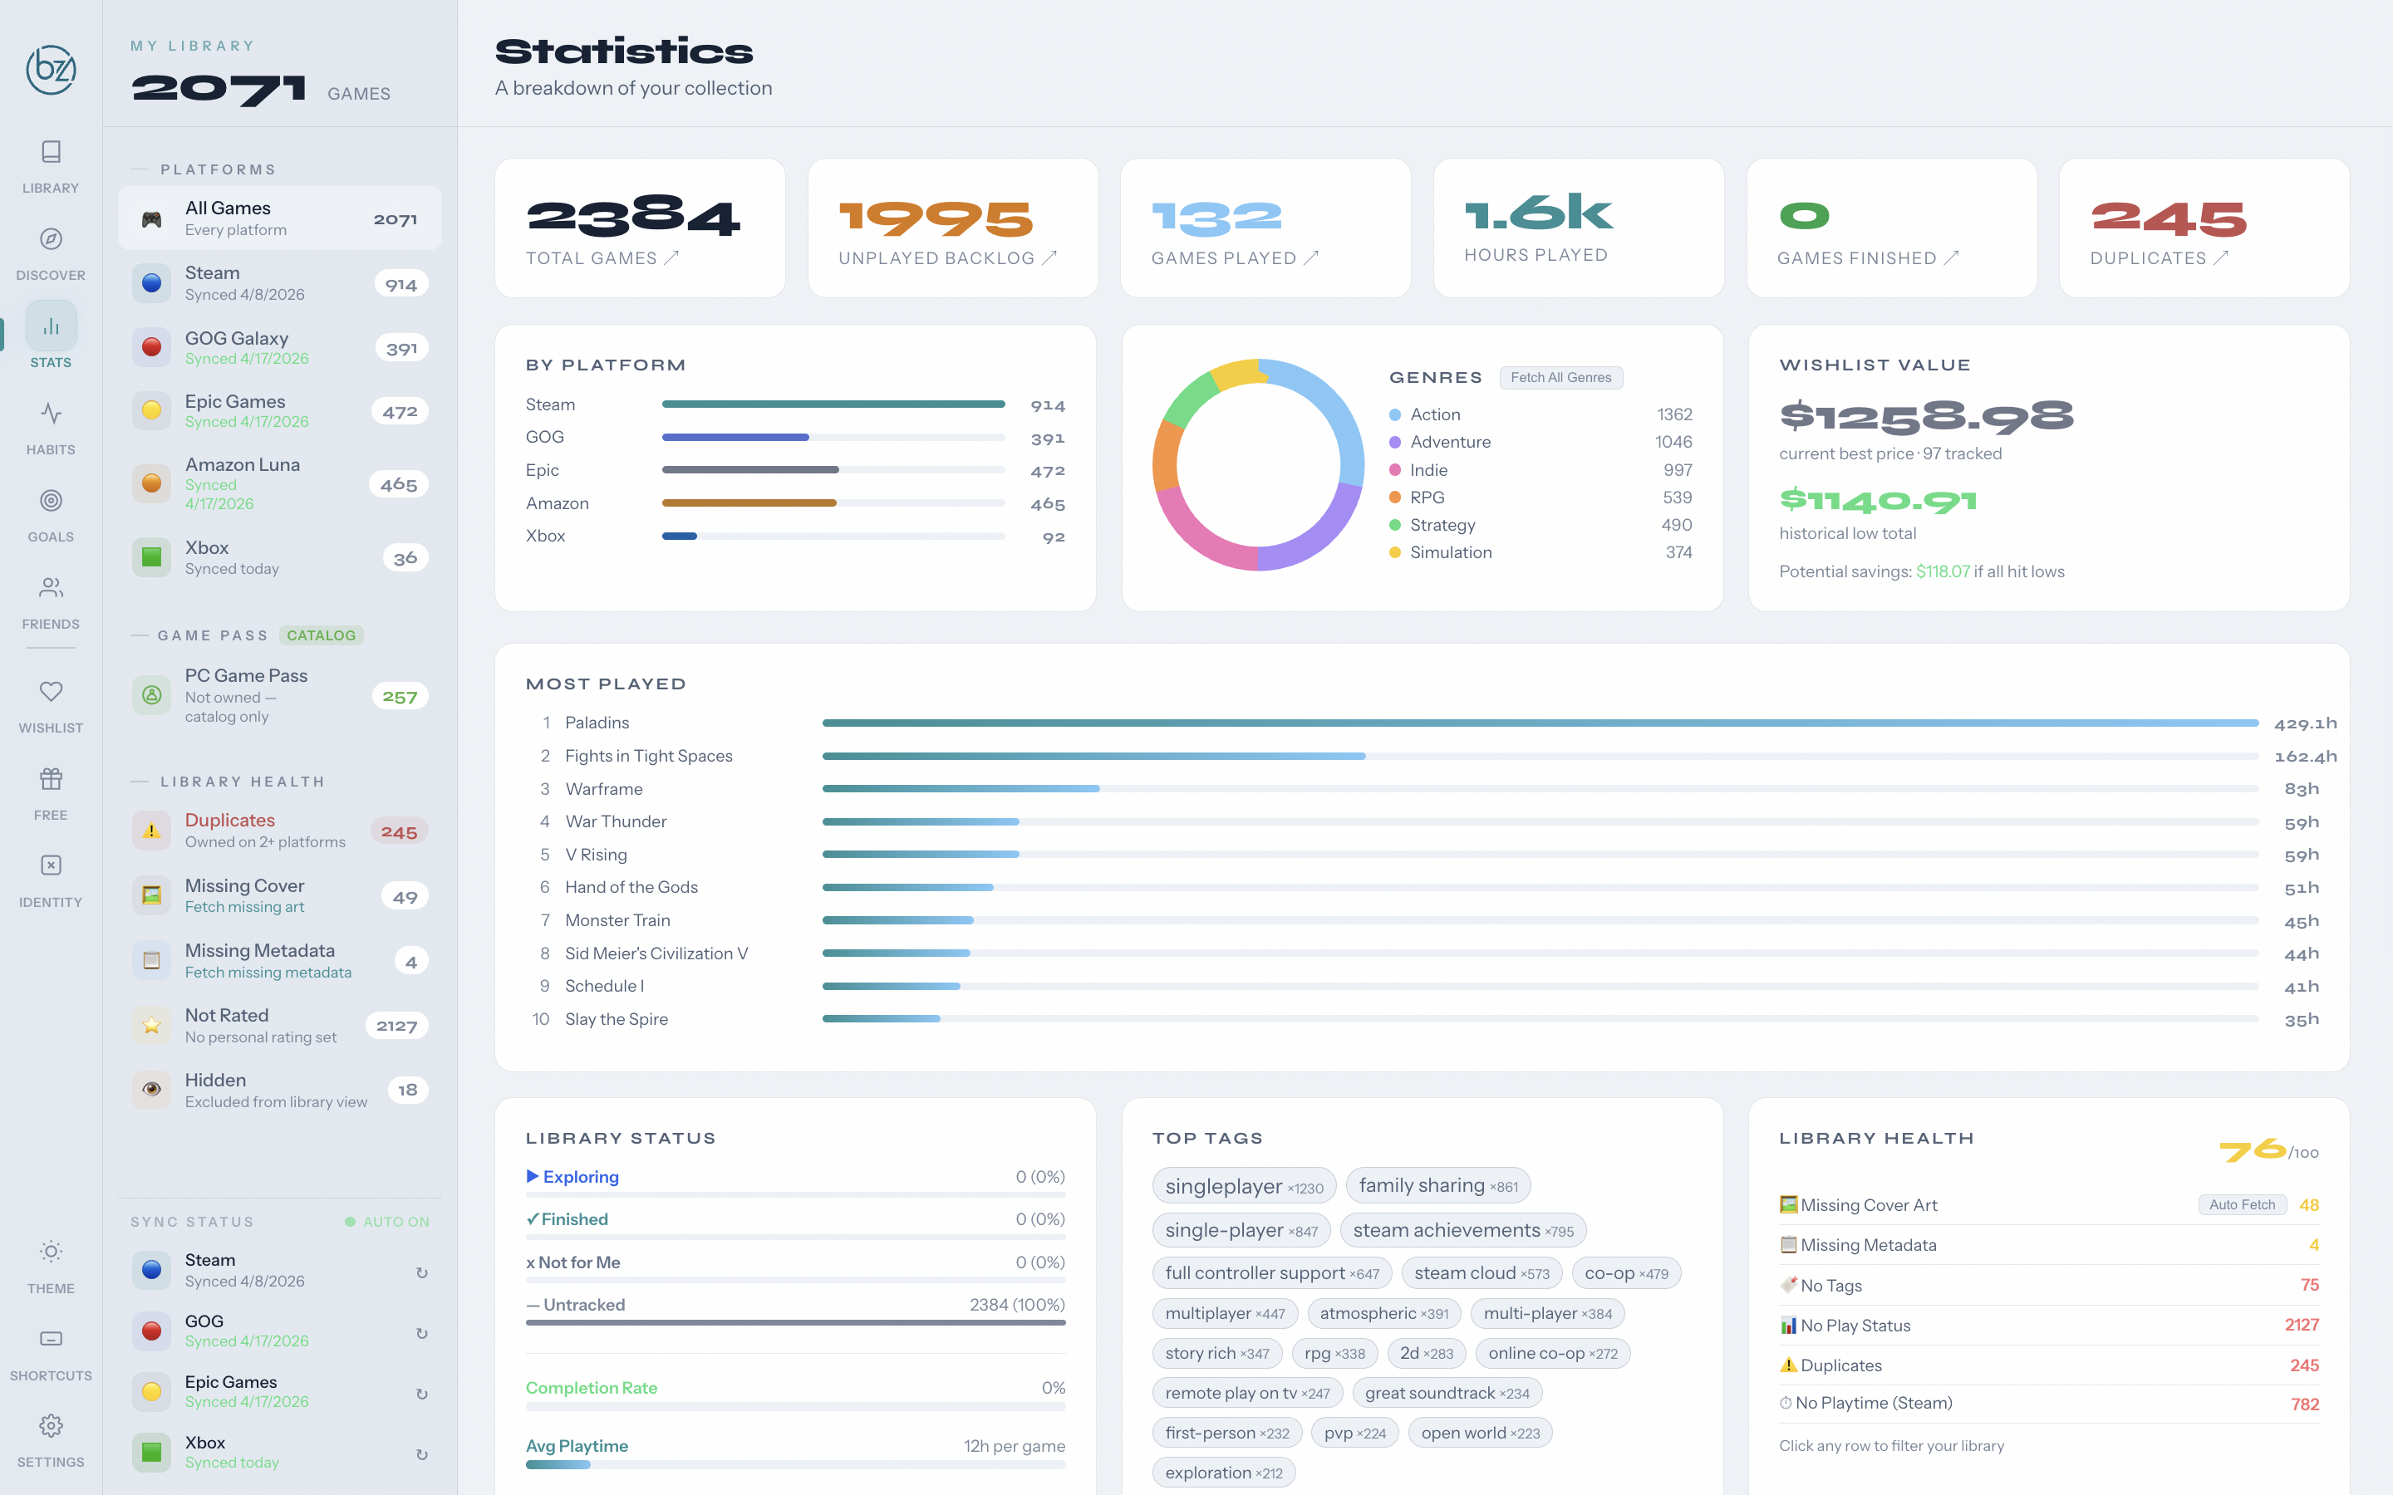Click Slay the Spire entry

[616, 1019]
